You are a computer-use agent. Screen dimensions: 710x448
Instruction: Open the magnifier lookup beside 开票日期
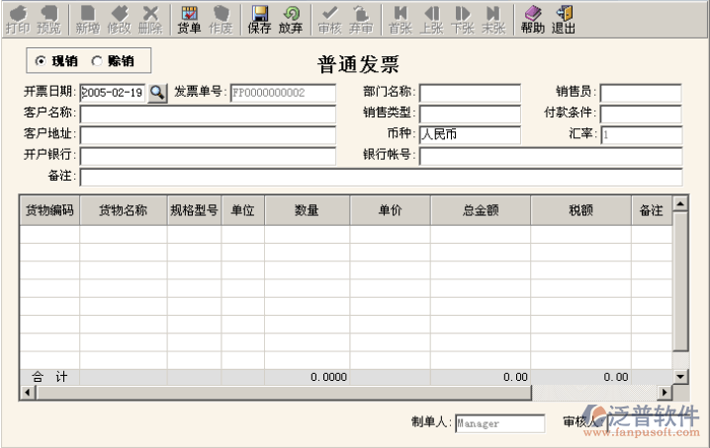tap(157, 93)
